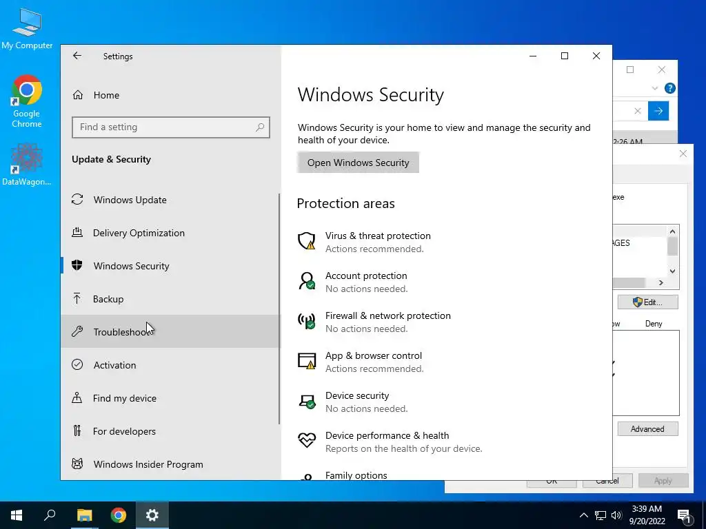Open App & browser control
This screenshot has width=706, height=529.
[373, 356]
